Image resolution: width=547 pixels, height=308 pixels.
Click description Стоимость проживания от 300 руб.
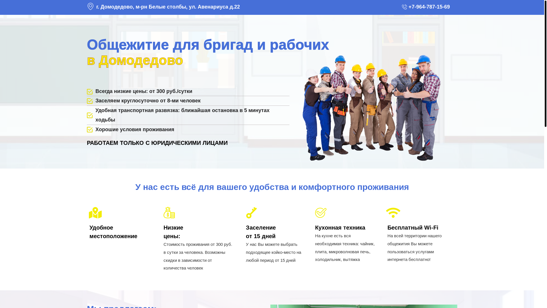pyautogui.click(x=198, y=256)
